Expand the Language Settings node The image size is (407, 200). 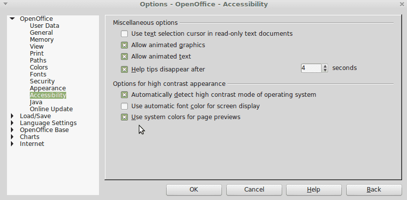click(12, 123)
